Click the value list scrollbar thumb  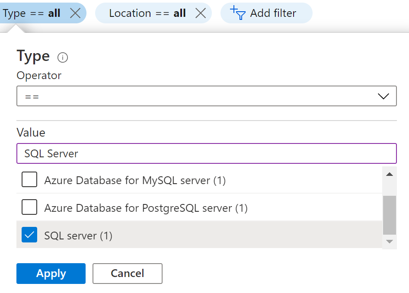390,215
